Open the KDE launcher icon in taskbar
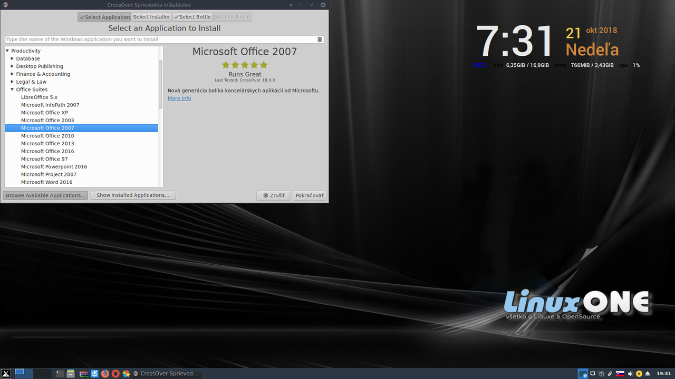675x379 pixels. [x=95, y=374]
